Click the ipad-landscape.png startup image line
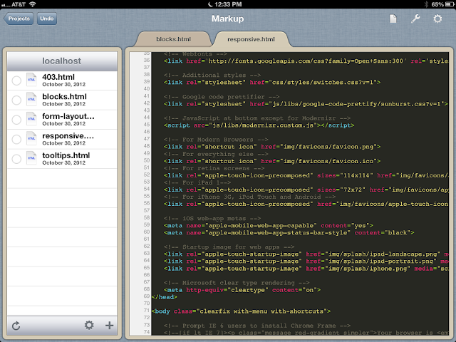 click(x=306, y=254)
